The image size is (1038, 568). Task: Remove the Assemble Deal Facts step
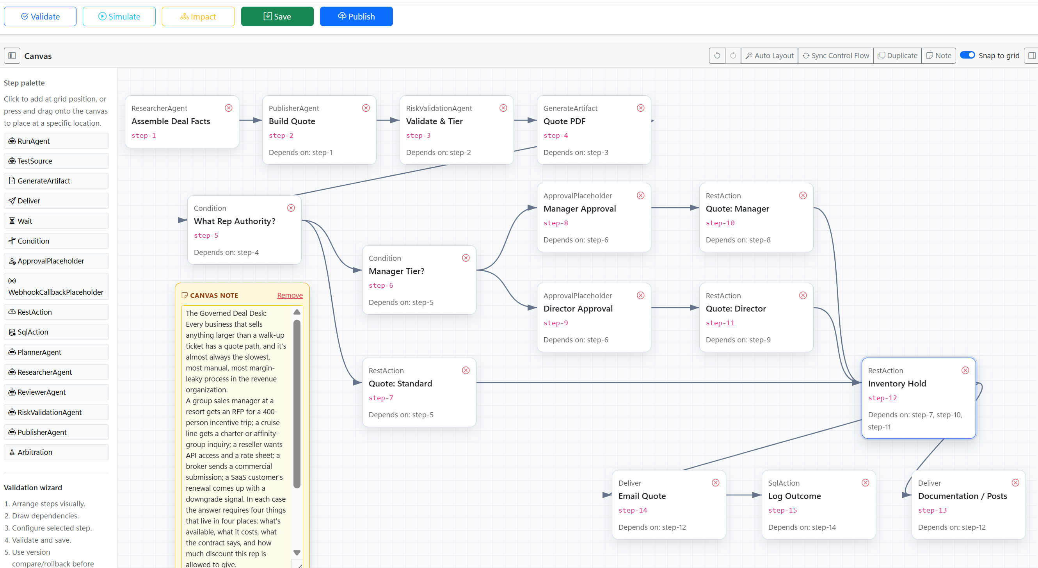pos(228,108)
